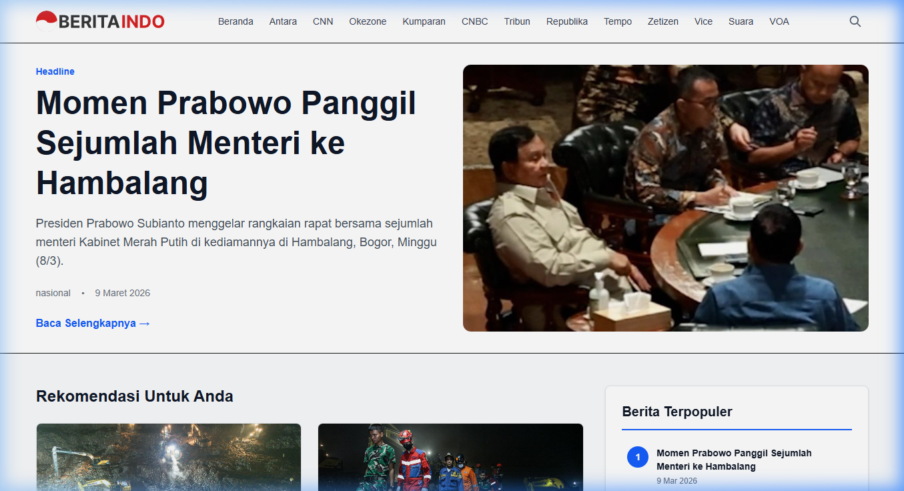Open the Tribun news source
This screenshot has width=904, height=491.
tap(517, 21)
